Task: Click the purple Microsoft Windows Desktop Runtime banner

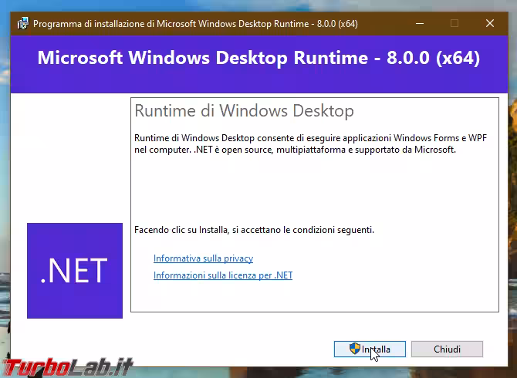Action: [x=258, y=59]
